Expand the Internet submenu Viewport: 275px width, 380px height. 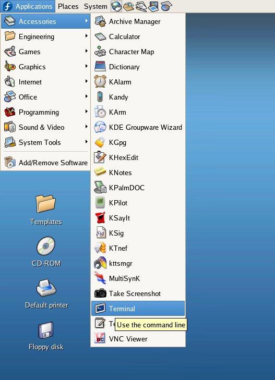[45, 82]
